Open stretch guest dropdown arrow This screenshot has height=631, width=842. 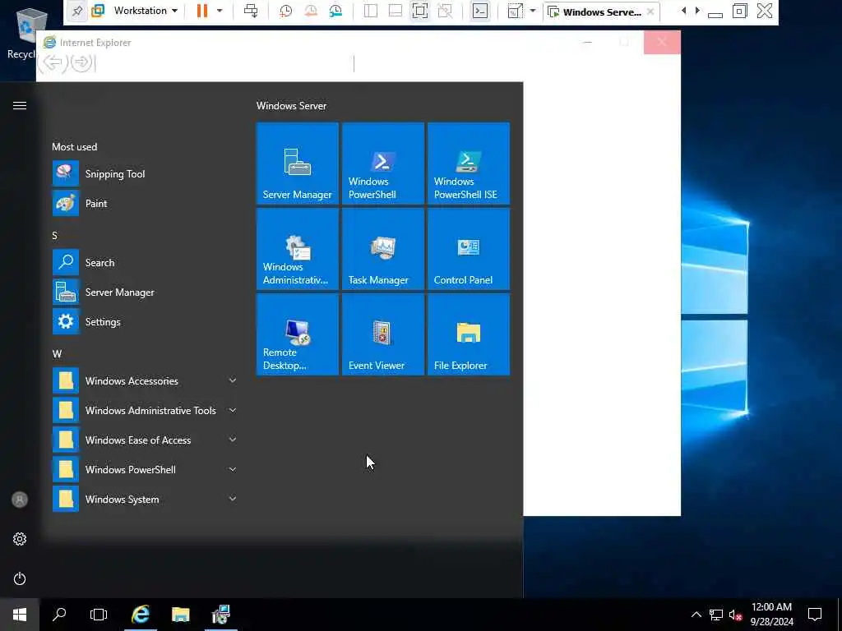pyautogui.click(x=533, y=11)
